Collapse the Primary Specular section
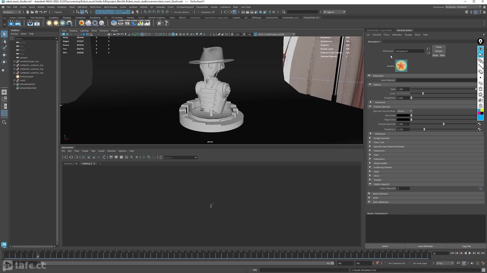487x273 pixels. [x=370, y=106]
